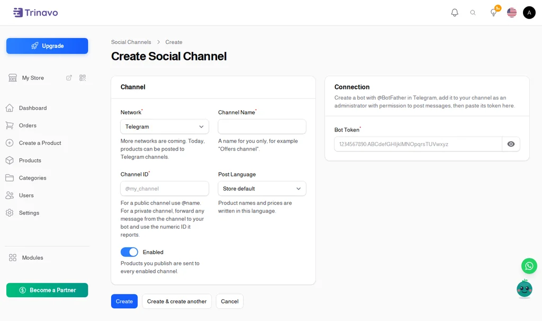The height and width of the screenshot is (321, 542).
Task: Submit with the Create button
Action: [x=124, y=301]
